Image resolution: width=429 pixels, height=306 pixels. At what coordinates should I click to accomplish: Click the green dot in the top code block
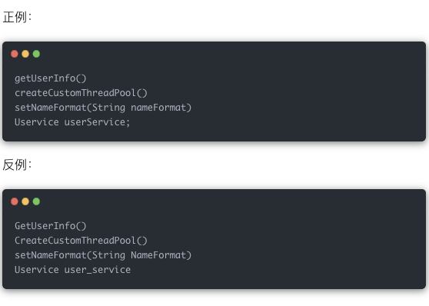(x=36, y=54)
